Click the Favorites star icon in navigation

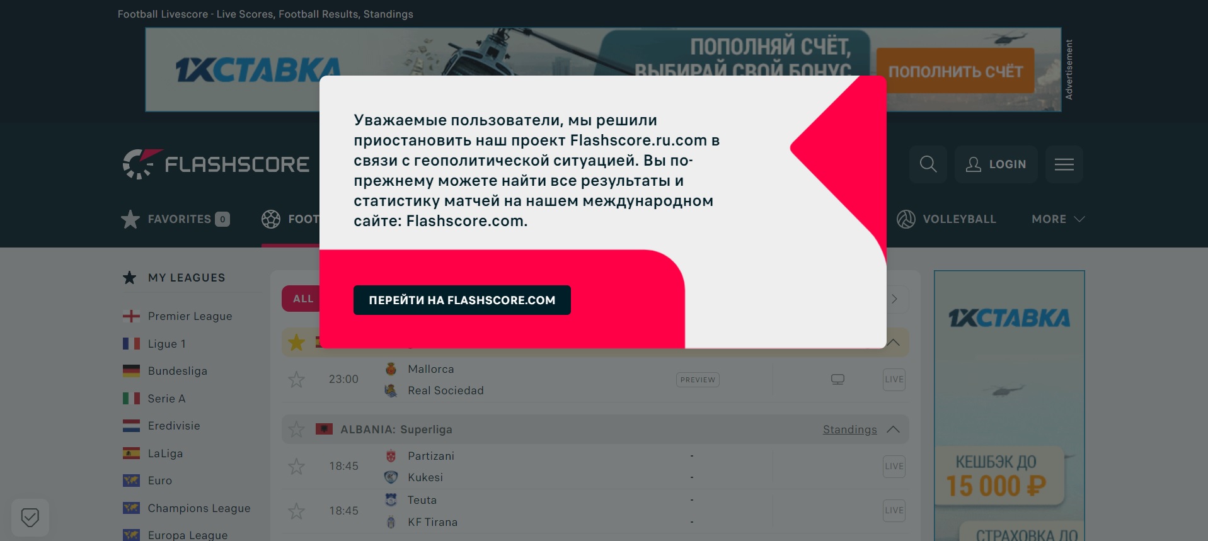(x=130, y=219)
